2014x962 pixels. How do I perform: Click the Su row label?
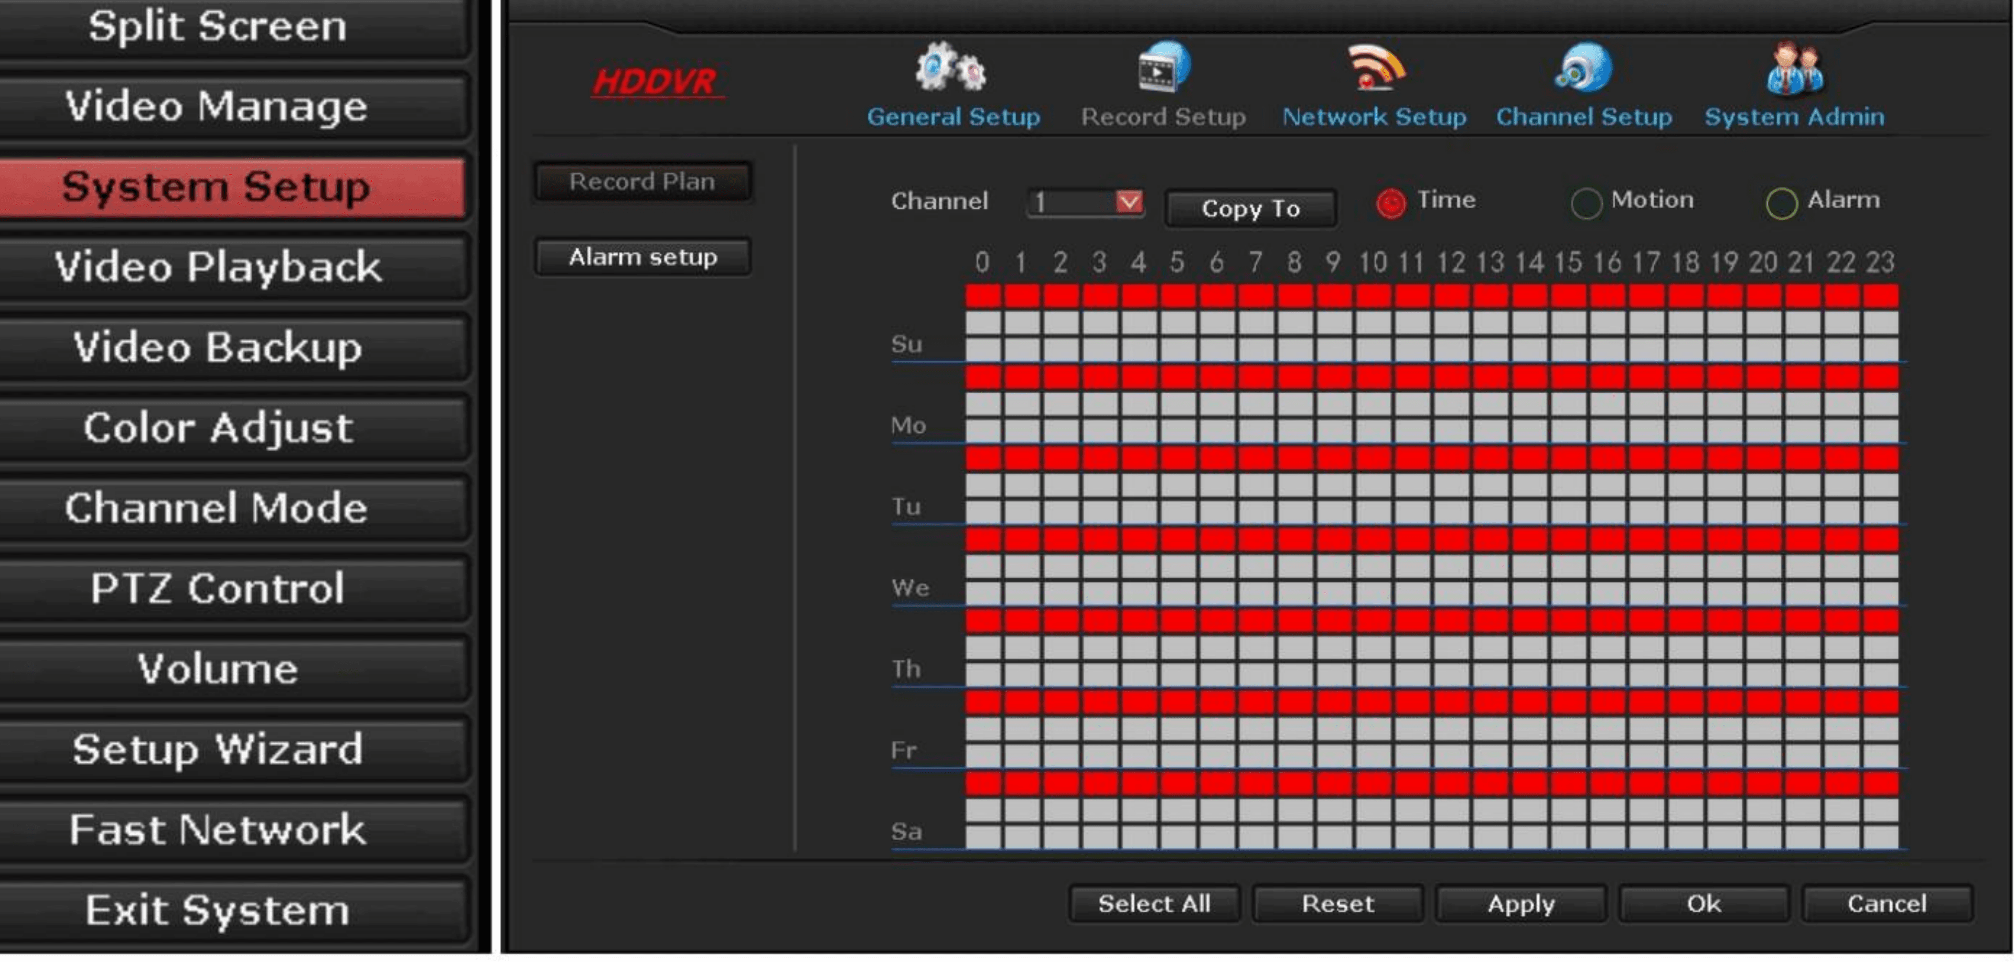907,344
